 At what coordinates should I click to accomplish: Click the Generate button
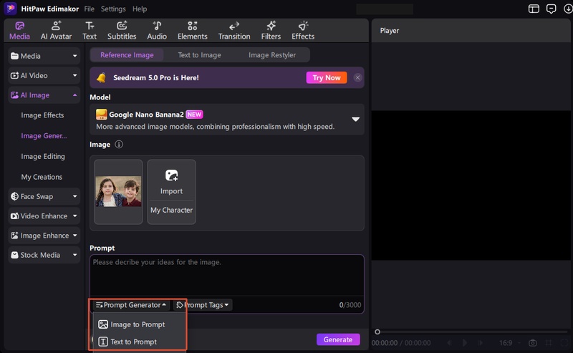(338, 339)
